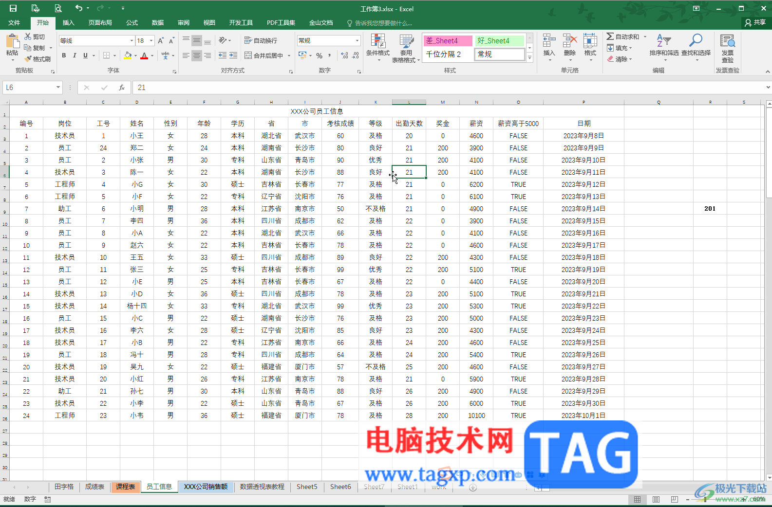Decrease font size with the small A
Image resolution: width=772 pixels, height=507 pixels.
tap(171, 40)
